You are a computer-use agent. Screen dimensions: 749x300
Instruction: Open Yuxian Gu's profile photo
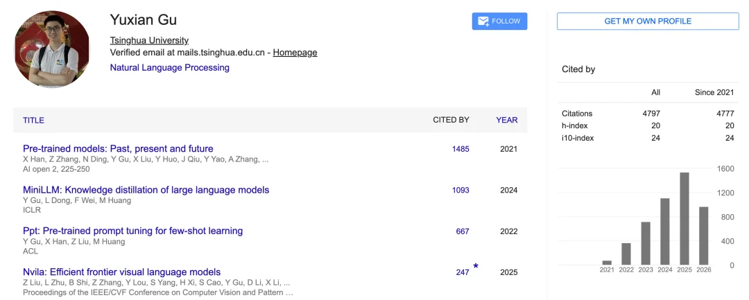[x=51, y=50]
